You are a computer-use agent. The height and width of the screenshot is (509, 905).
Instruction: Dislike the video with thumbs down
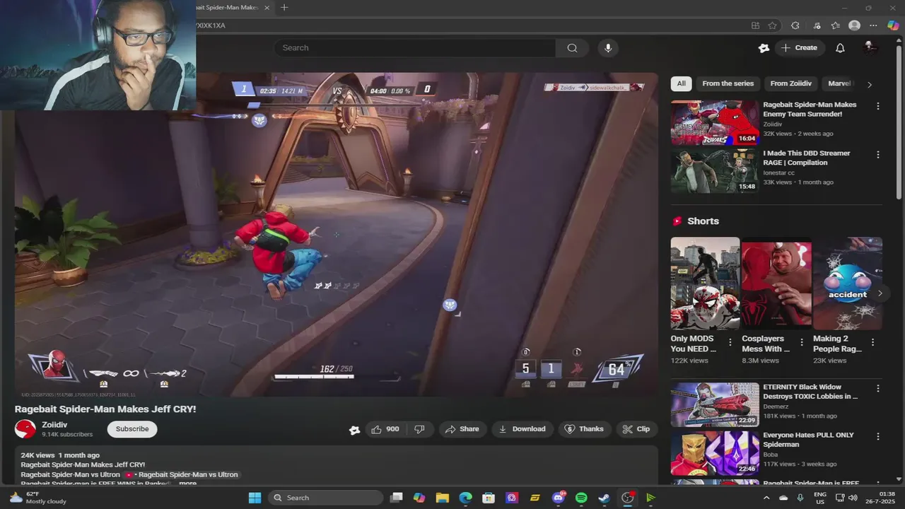pyautogui.click(x=419, y=429)
